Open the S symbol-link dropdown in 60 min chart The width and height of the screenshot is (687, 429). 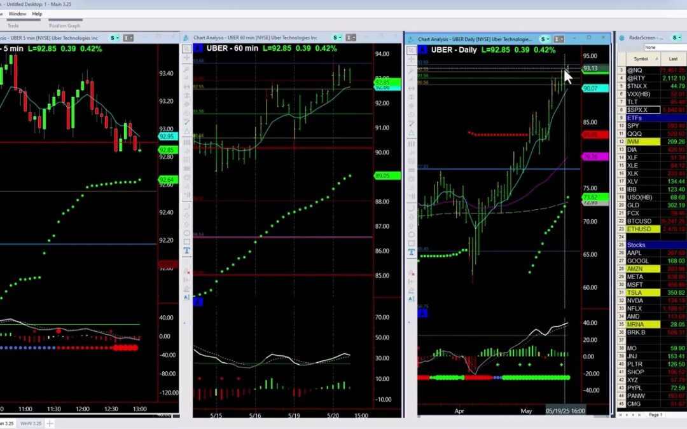point(337,37)
